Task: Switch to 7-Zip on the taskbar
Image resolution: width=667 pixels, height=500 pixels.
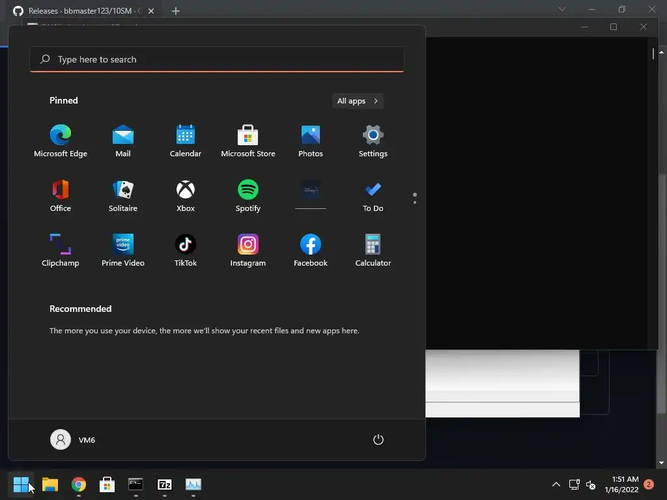Action: click(165, 484)
